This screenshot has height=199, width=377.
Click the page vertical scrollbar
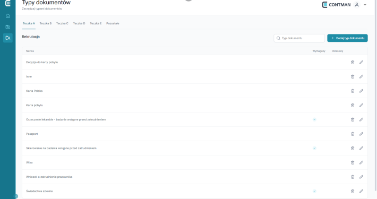click(x=375, y=96)
